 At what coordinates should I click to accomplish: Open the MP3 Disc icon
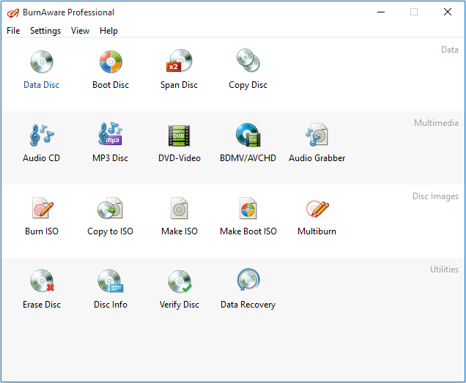110,134
